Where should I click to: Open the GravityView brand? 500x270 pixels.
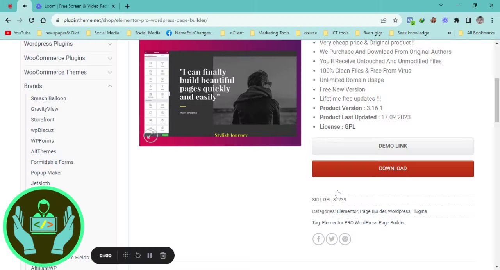coord(45,109)
